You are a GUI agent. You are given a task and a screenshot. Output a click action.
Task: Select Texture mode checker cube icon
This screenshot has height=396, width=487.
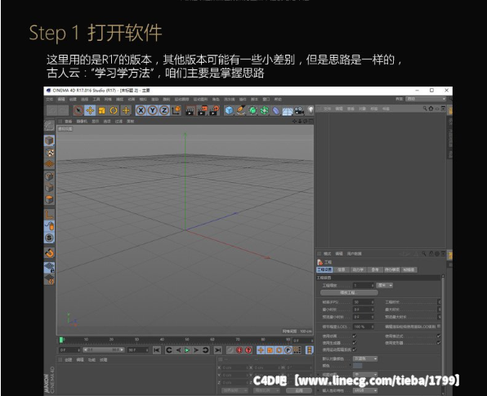(49, 153)
